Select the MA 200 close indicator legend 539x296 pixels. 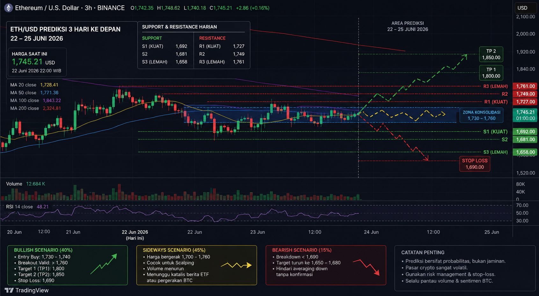click(x=35, y=108)
